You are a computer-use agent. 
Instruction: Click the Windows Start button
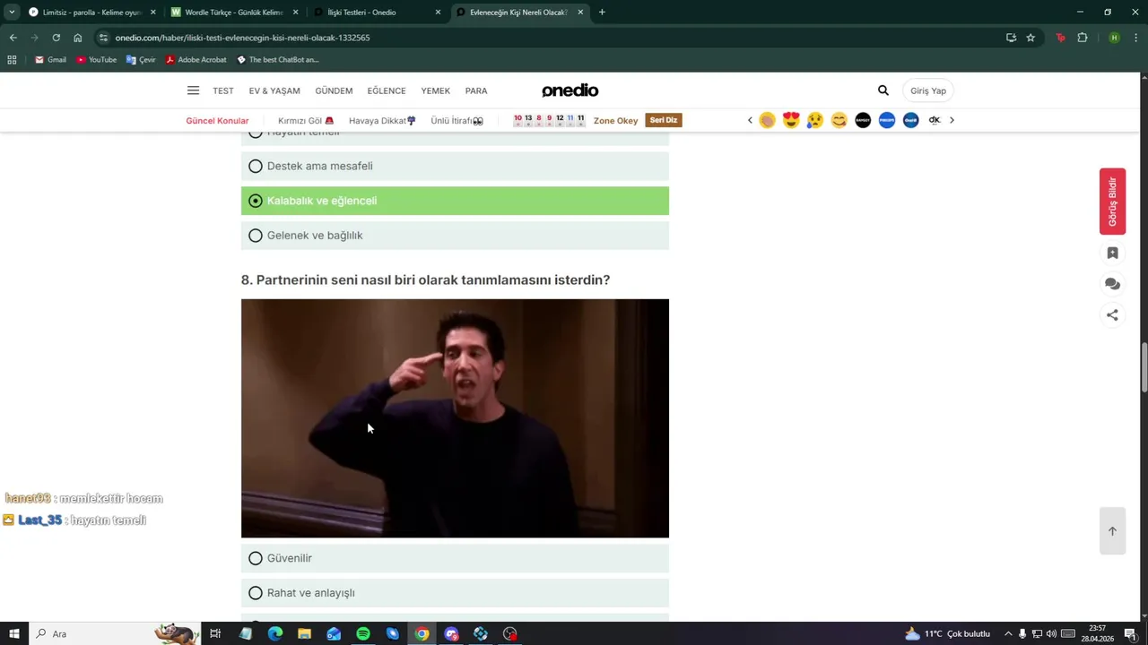pos(13,633)
